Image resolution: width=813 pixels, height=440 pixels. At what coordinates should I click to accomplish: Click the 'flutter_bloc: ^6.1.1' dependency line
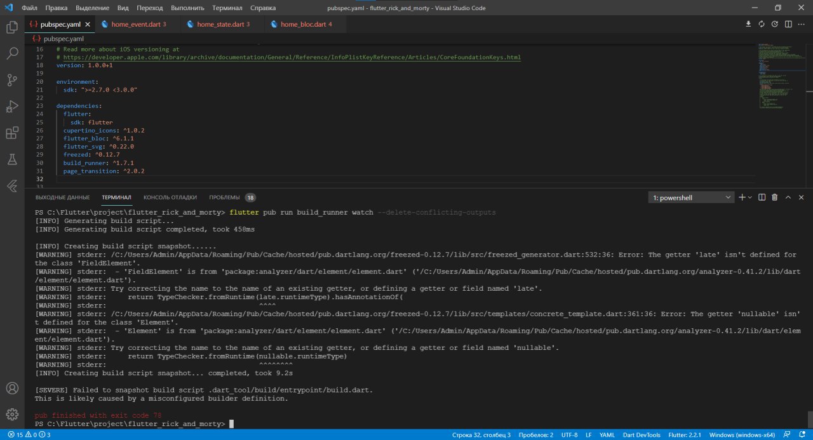(98, 138)
